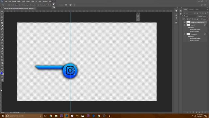This screenshot has width=209, height=118.
Task: Hide the Rectangle 1 layer
Action: tap(185, 34)
